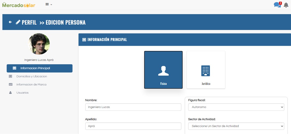Open Domicilios y Ubicacion section
The width and height of the screenshot is (291, 134).
click(32, 76)
